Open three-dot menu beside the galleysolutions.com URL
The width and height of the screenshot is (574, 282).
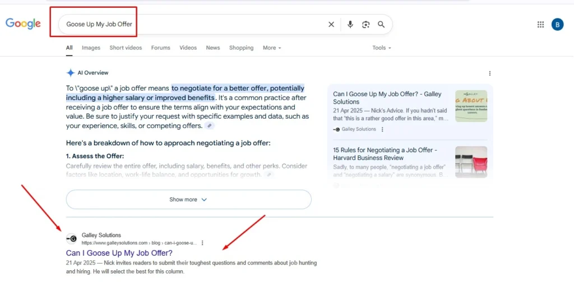(x=202, y=242)
